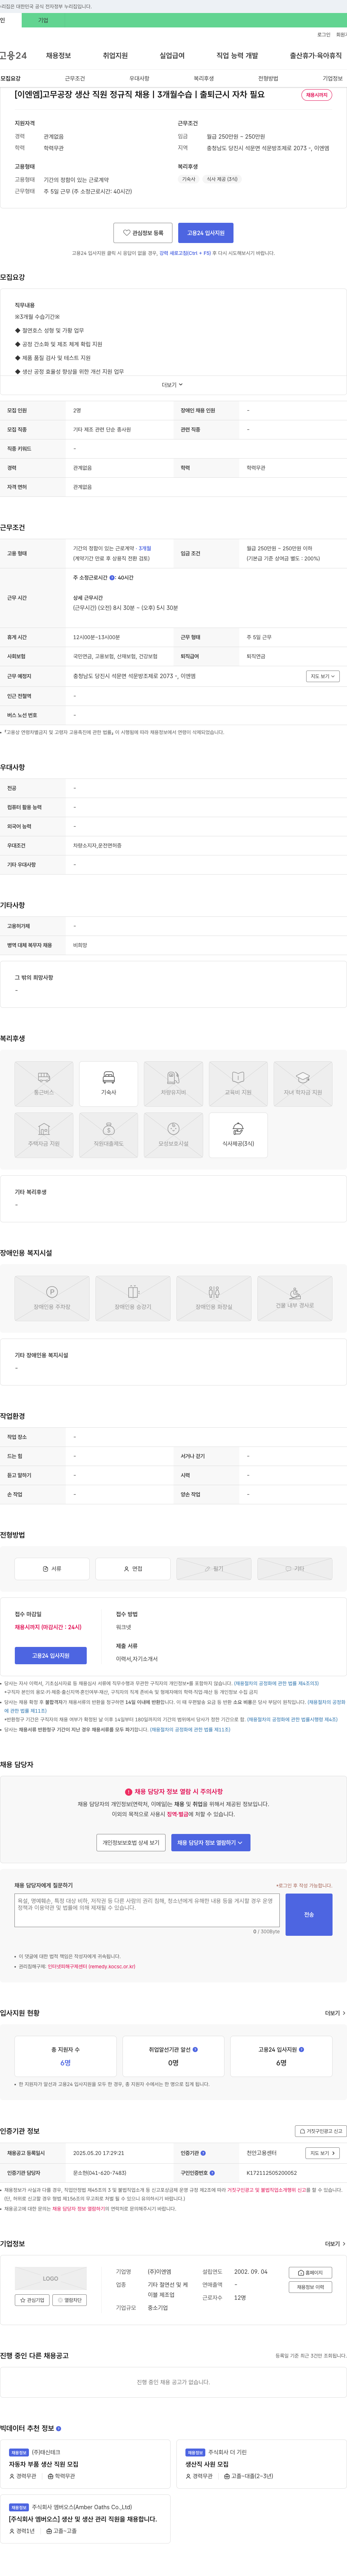
Task: Jump to the 모집요강 section tab
Action: (x=11, y=78)
